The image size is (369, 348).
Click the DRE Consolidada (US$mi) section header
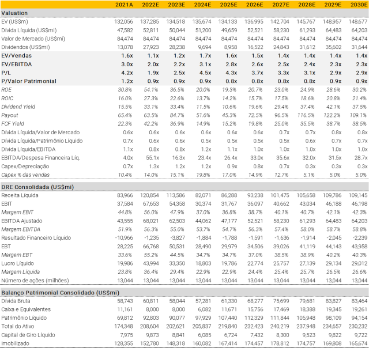pos(37,187)
